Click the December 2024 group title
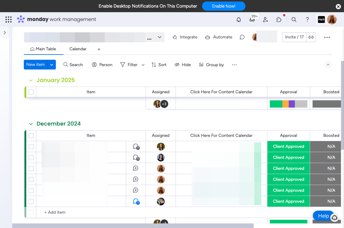The image size is (344, 228). [59, 124]
